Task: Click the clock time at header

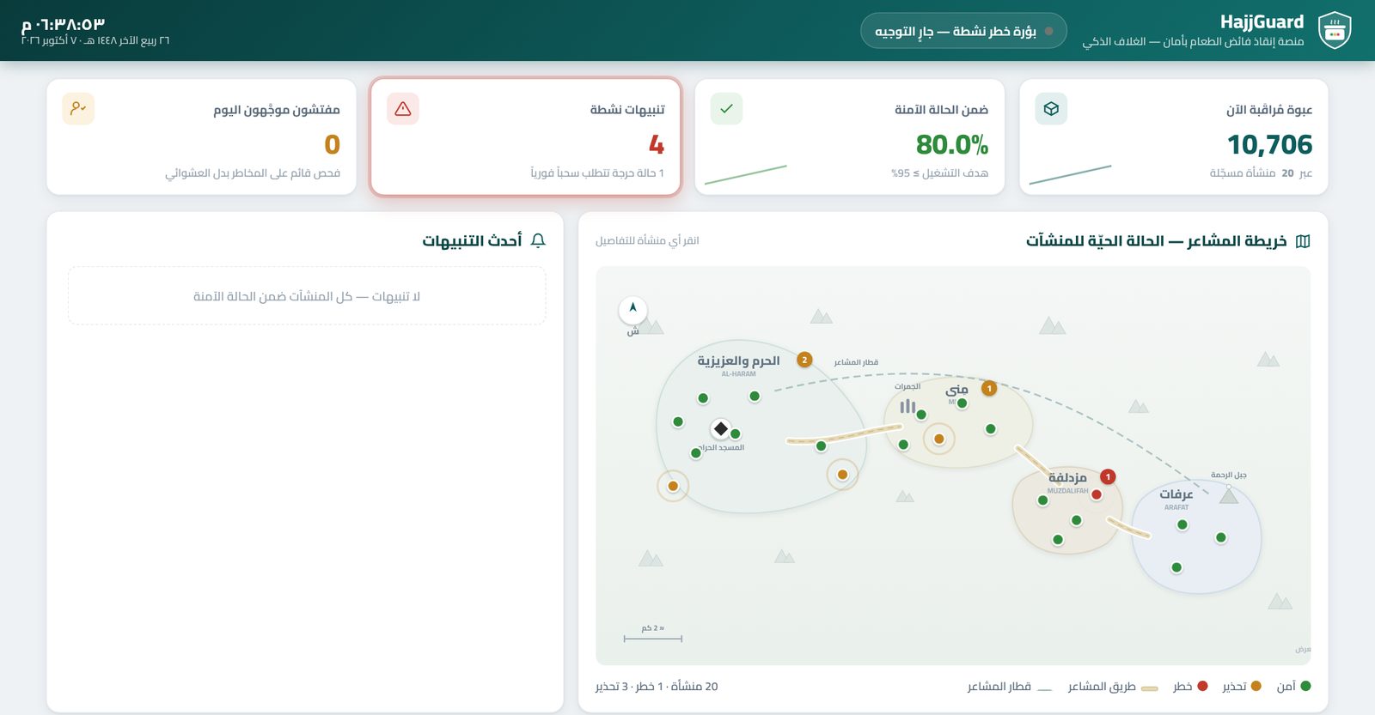Action: click(x=63, y=24)
